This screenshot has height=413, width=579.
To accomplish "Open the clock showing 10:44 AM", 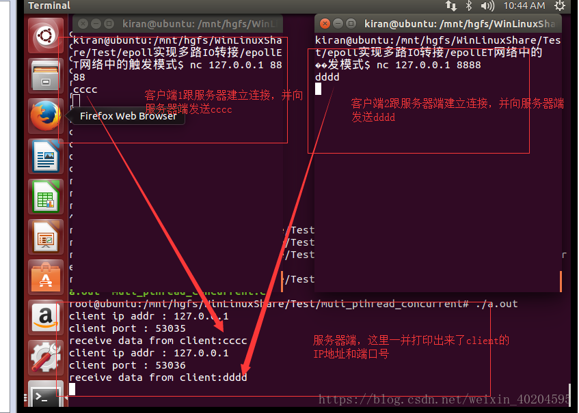I will [524, 5].
